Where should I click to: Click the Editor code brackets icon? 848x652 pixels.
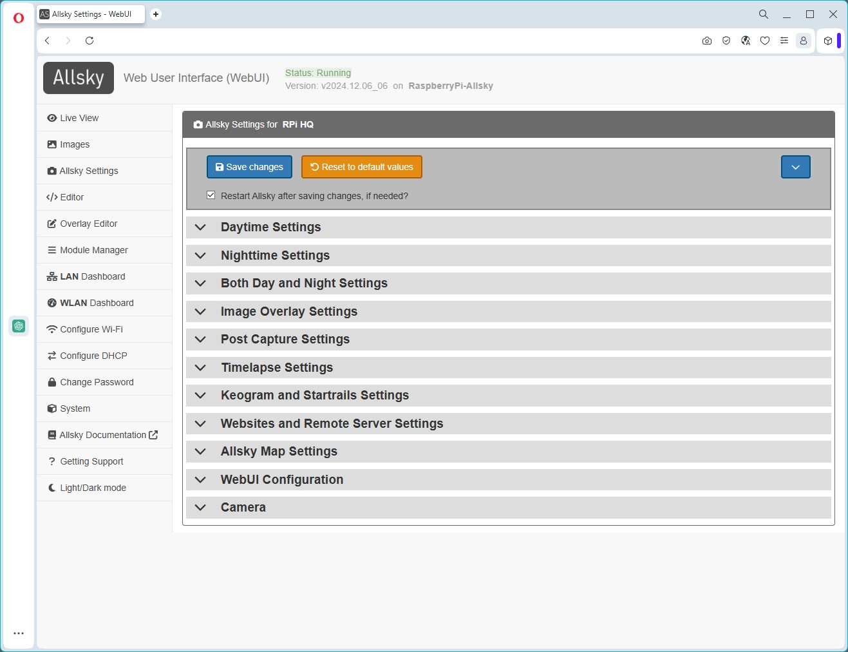pyautogui.click(x=52, y=197)
